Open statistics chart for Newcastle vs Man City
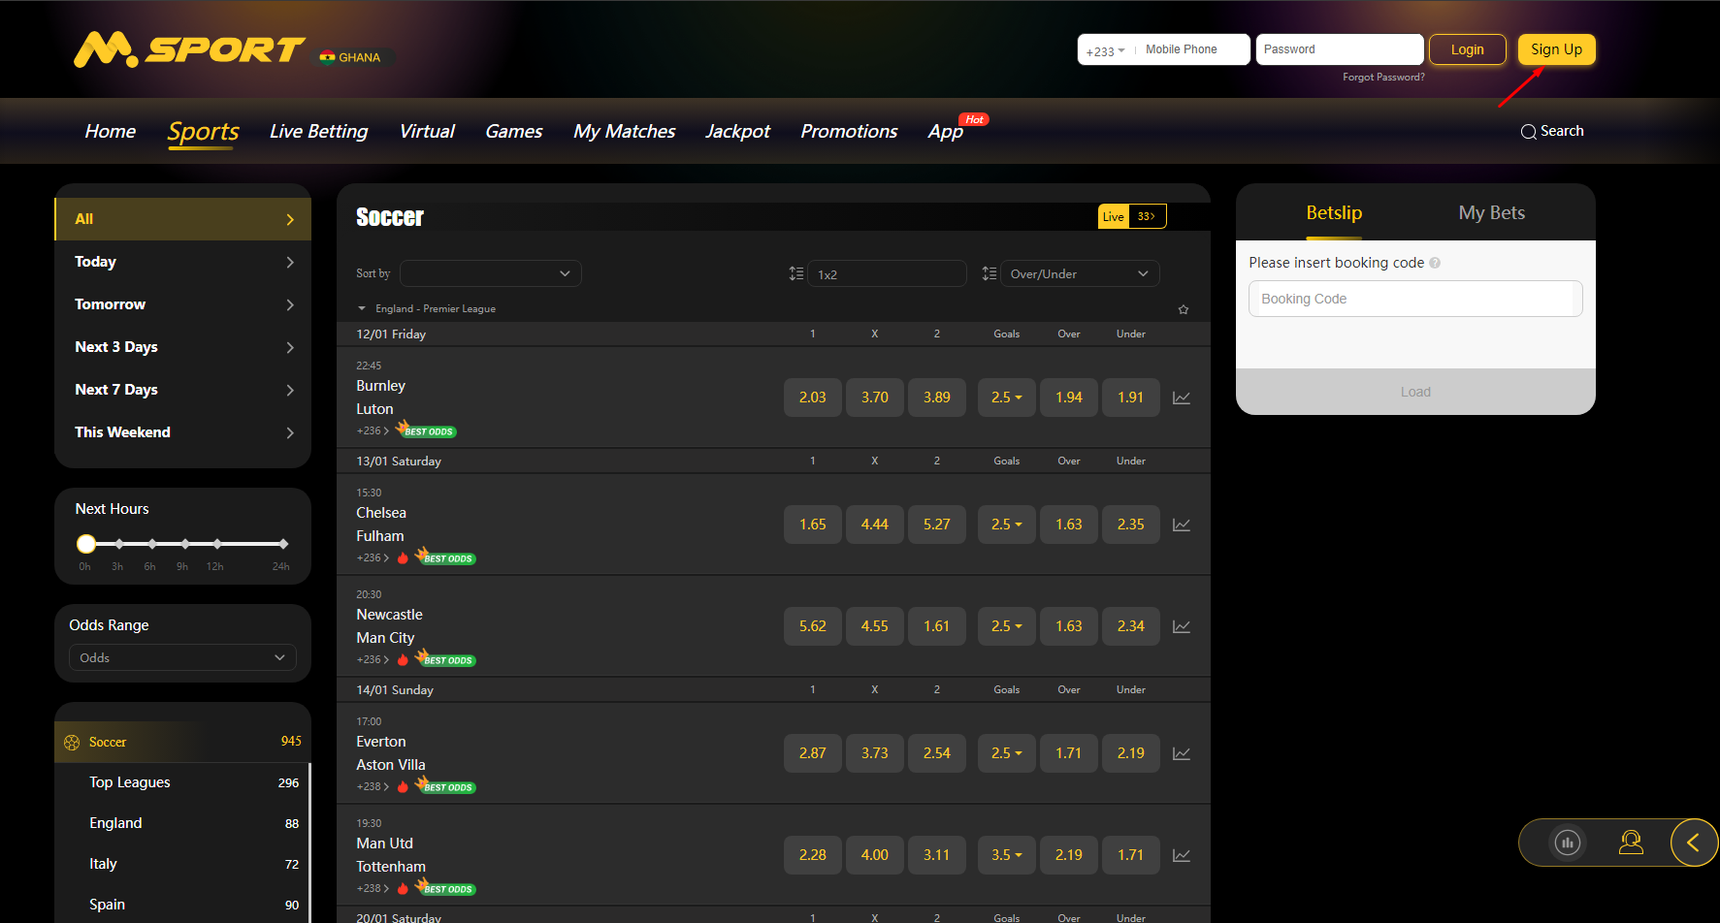Viewport: 1720px width, 923px height. tap(1181, 626)
